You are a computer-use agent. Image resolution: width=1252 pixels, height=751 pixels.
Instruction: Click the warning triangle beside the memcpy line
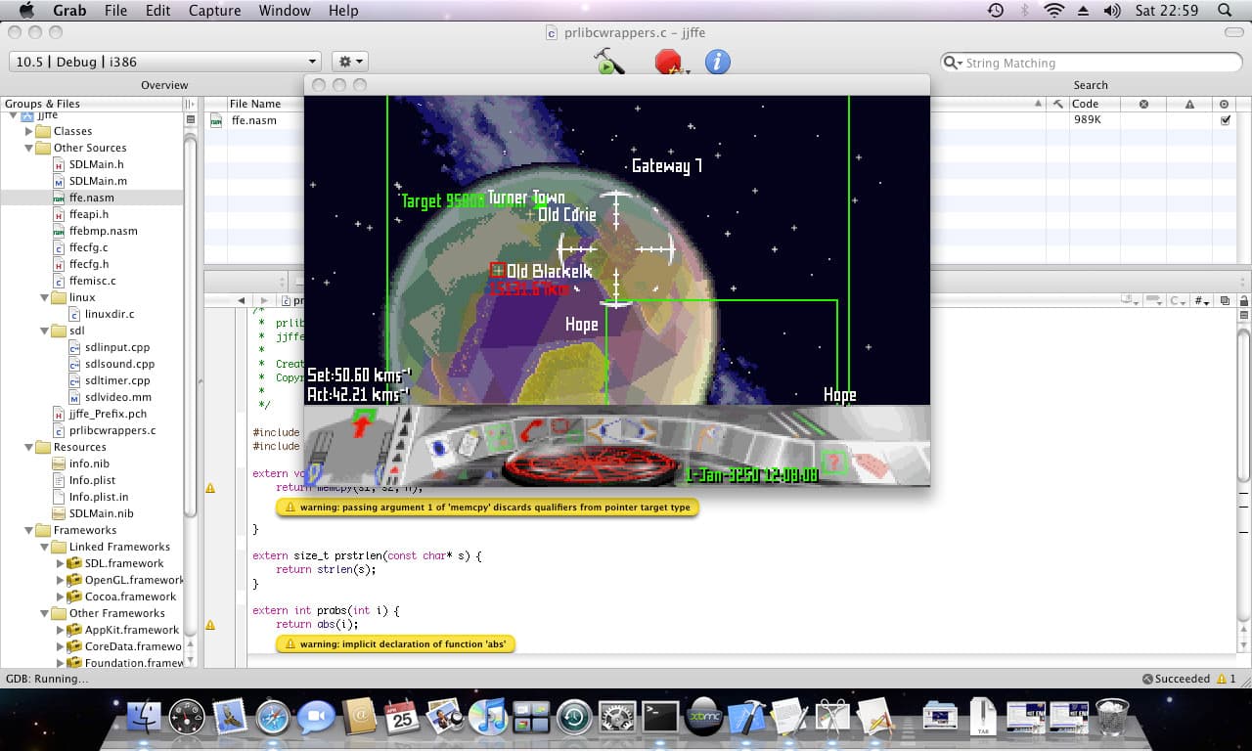point(210,487)
